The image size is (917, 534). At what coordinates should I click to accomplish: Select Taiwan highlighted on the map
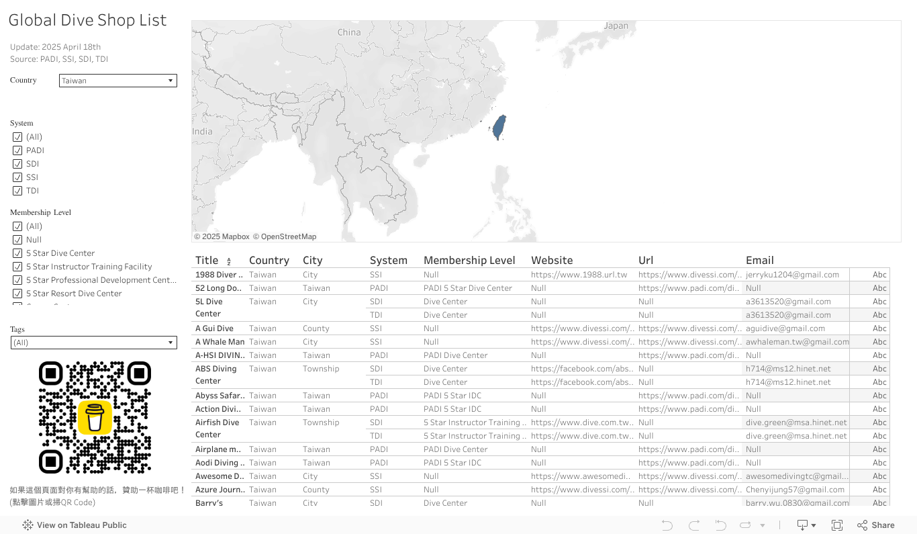click(498, 126)
